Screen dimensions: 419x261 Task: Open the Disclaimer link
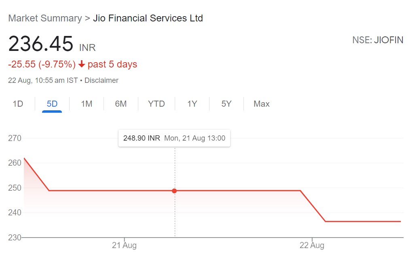pyautogui.click(x=101, y=80)
